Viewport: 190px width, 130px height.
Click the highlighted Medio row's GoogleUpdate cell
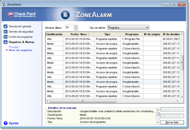[132, 82]
